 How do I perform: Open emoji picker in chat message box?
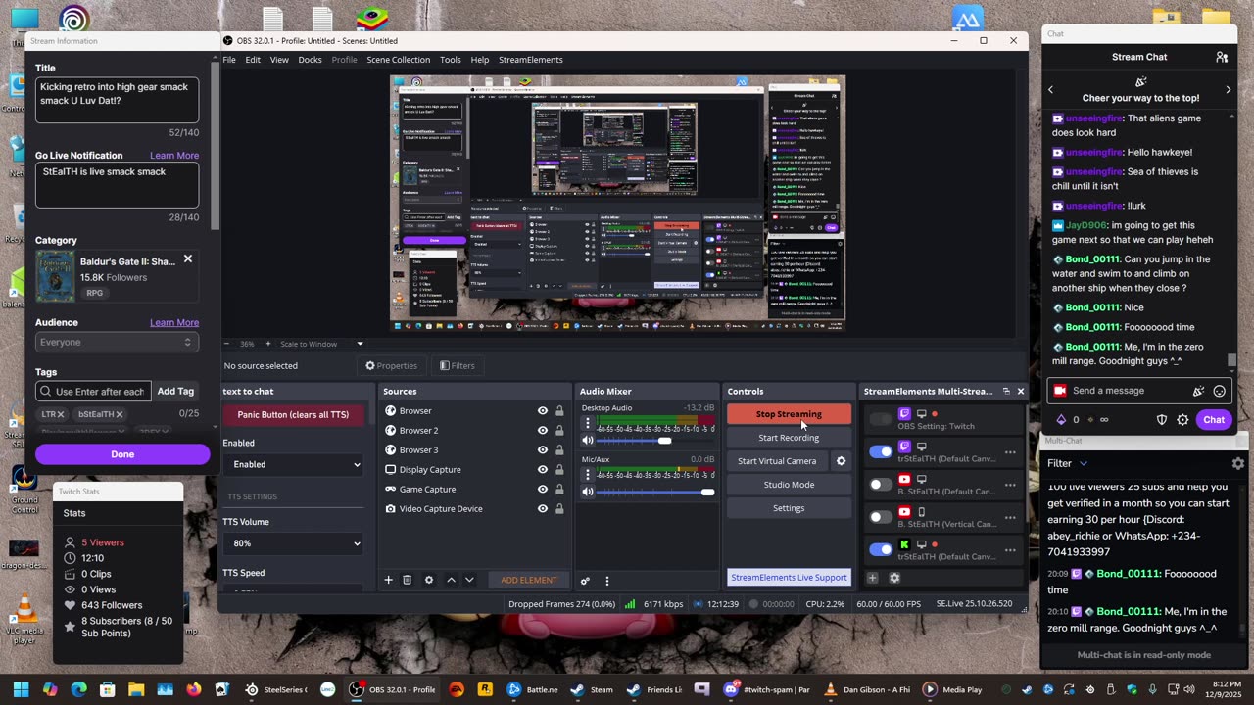[1220, 391]
